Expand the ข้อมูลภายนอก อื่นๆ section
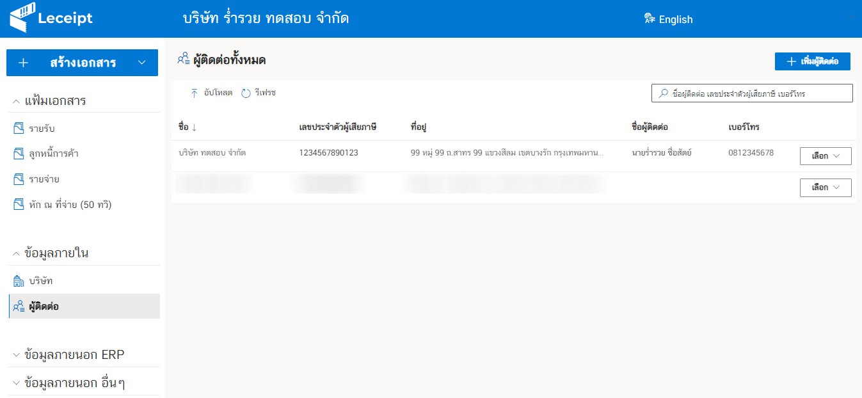 (x=16, y=383)
